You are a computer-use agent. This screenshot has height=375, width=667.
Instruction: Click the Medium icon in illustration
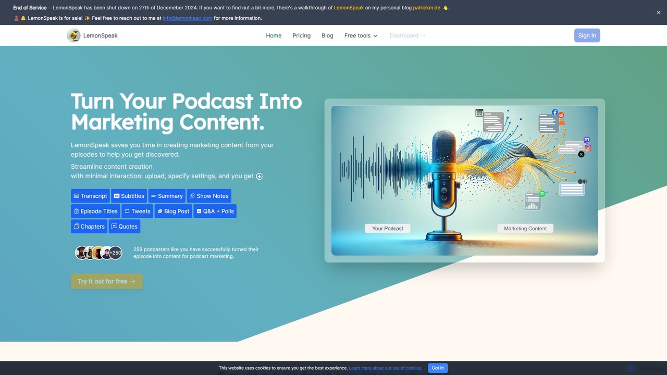pos(582,181)
